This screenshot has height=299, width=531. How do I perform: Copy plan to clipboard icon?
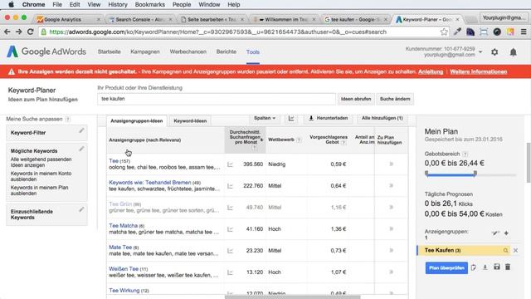pos(474,267)
